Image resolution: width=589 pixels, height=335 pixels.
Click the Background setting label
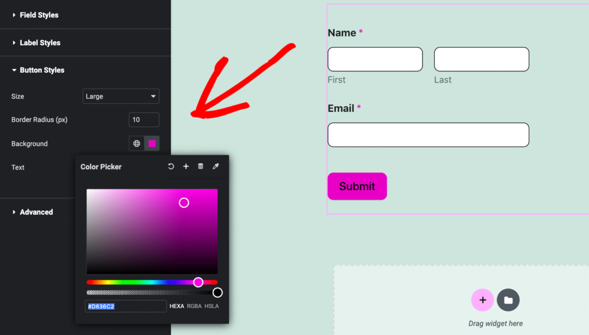(30, 143)
